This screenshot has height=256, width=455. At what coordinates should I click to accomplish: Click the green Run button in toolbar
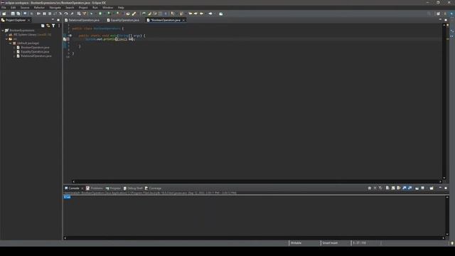tap(100, 14)
